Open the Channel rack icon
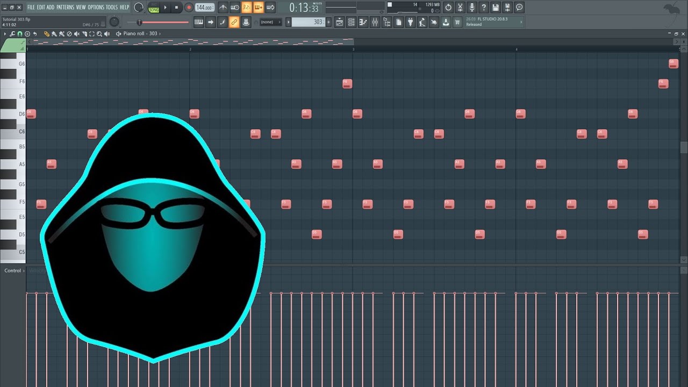 pos(351,22)
